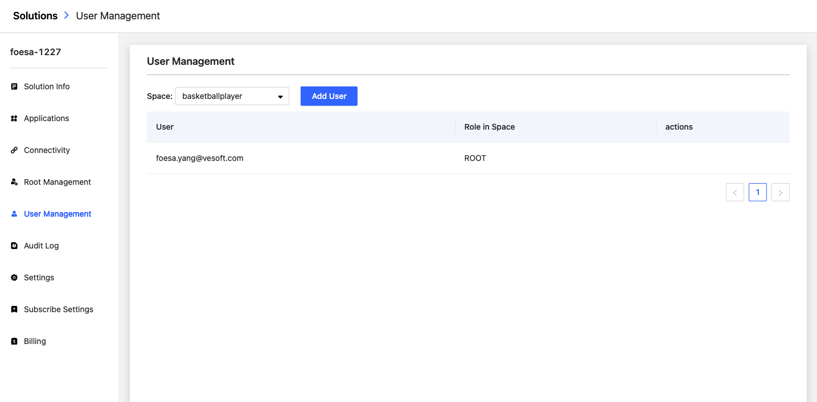
Task: Select Root Management in sidebar
Action: point(59,182)
